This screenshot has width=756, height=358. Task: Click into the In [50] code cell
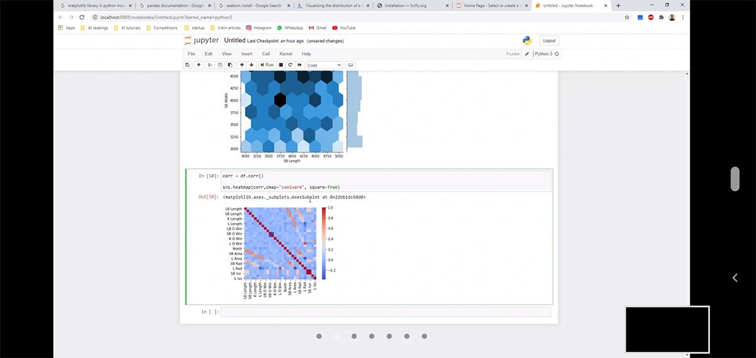tap(386, 182)
